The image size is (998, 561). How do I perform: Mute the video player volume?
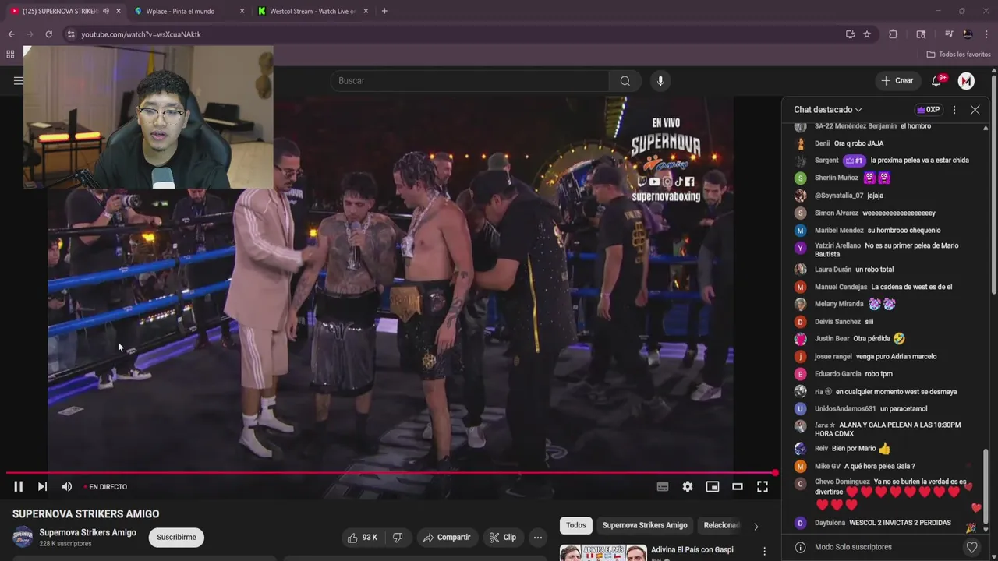(67, 487)
